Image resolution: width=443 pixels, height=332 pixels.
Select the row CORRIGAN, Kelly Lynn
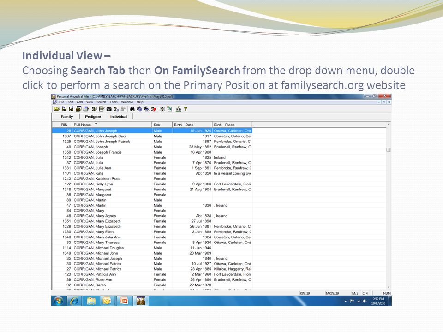[152, 184]
